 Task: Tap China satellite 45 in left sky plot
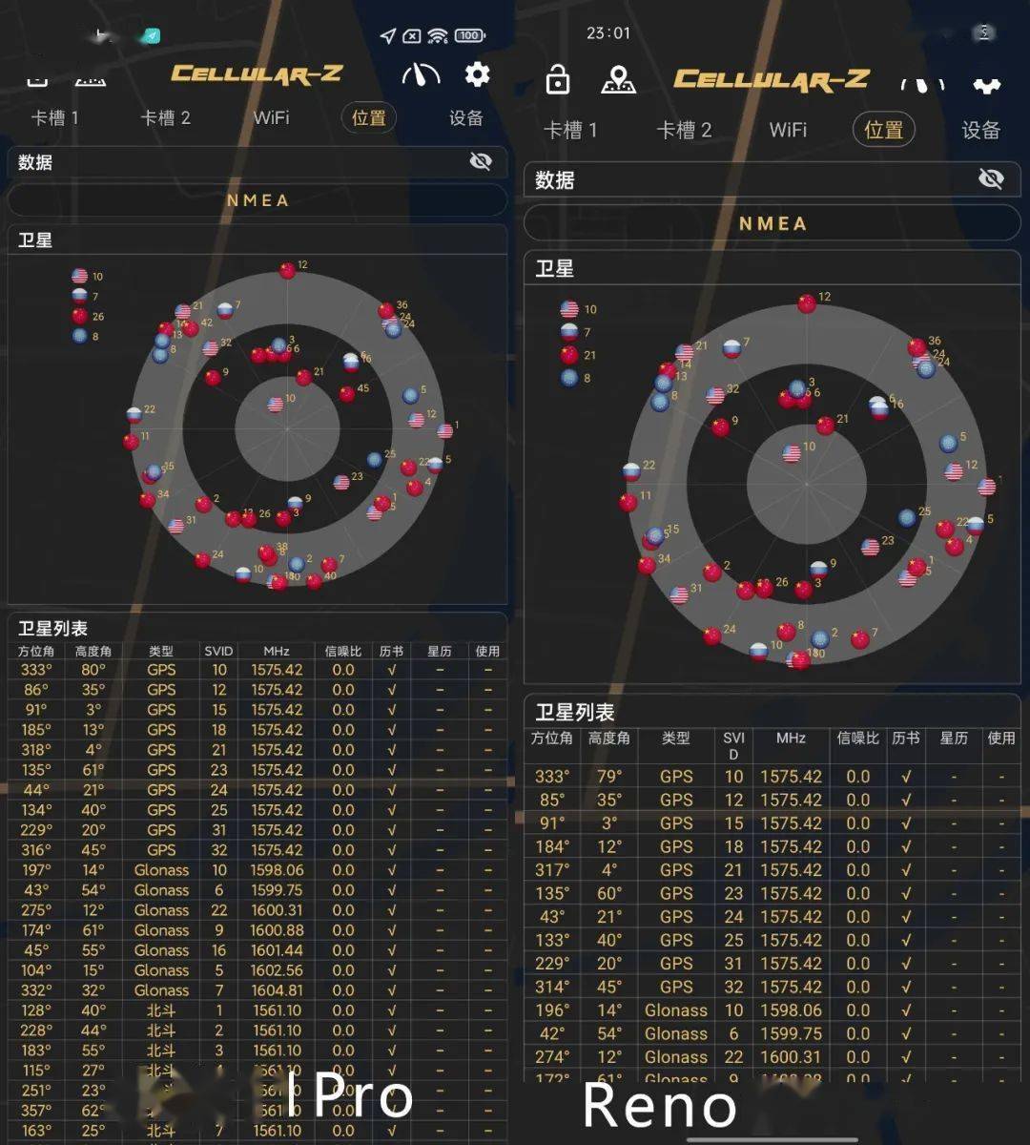pos(347,393)
